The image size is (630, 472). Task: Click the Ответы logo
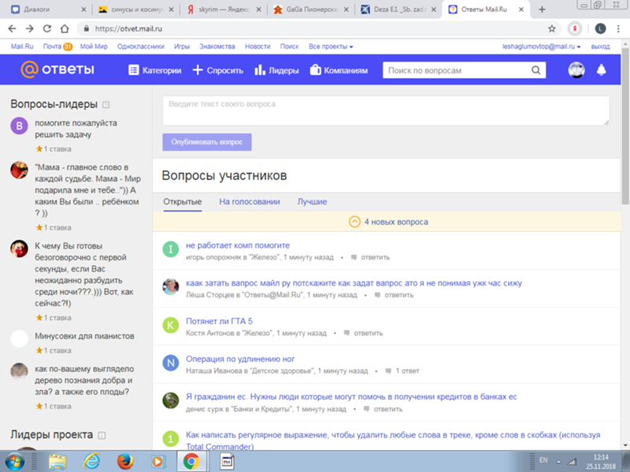pyautogui.click(x=57, y=69)
